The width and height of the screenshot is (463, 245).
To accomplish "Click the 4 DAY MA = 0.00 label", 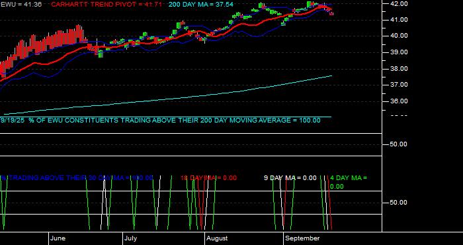I will coord(349,182).
